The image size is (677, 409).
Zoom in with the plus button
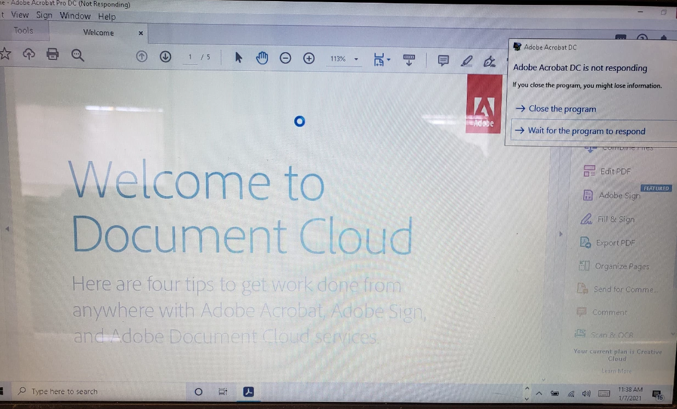click(309, 58)
